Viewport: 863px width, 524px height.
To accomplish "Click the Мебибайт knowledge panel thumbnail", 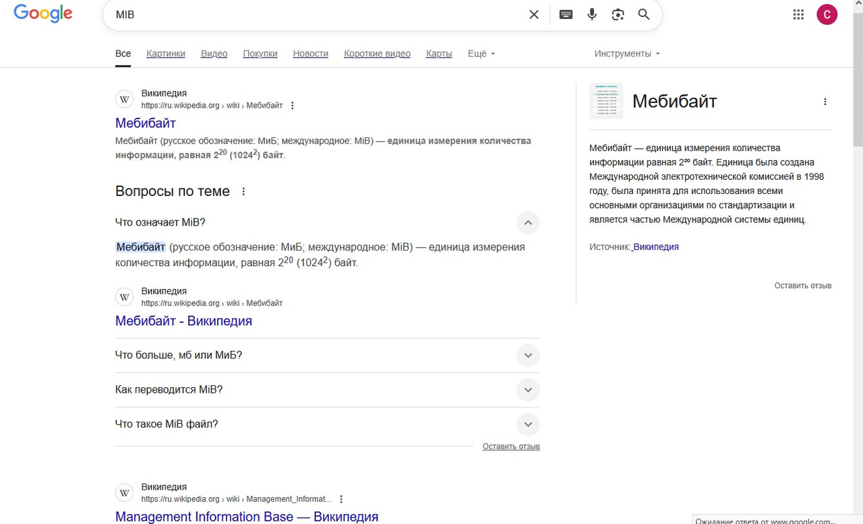I will click(606, 101).
